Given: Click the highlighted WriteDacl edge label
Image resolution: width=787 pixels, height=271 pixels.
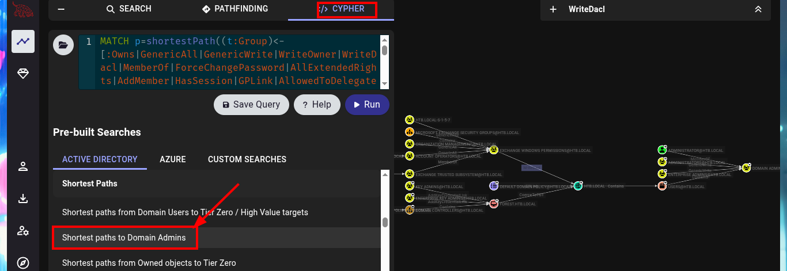Looking at the screenshot, I should click(532, 168).
